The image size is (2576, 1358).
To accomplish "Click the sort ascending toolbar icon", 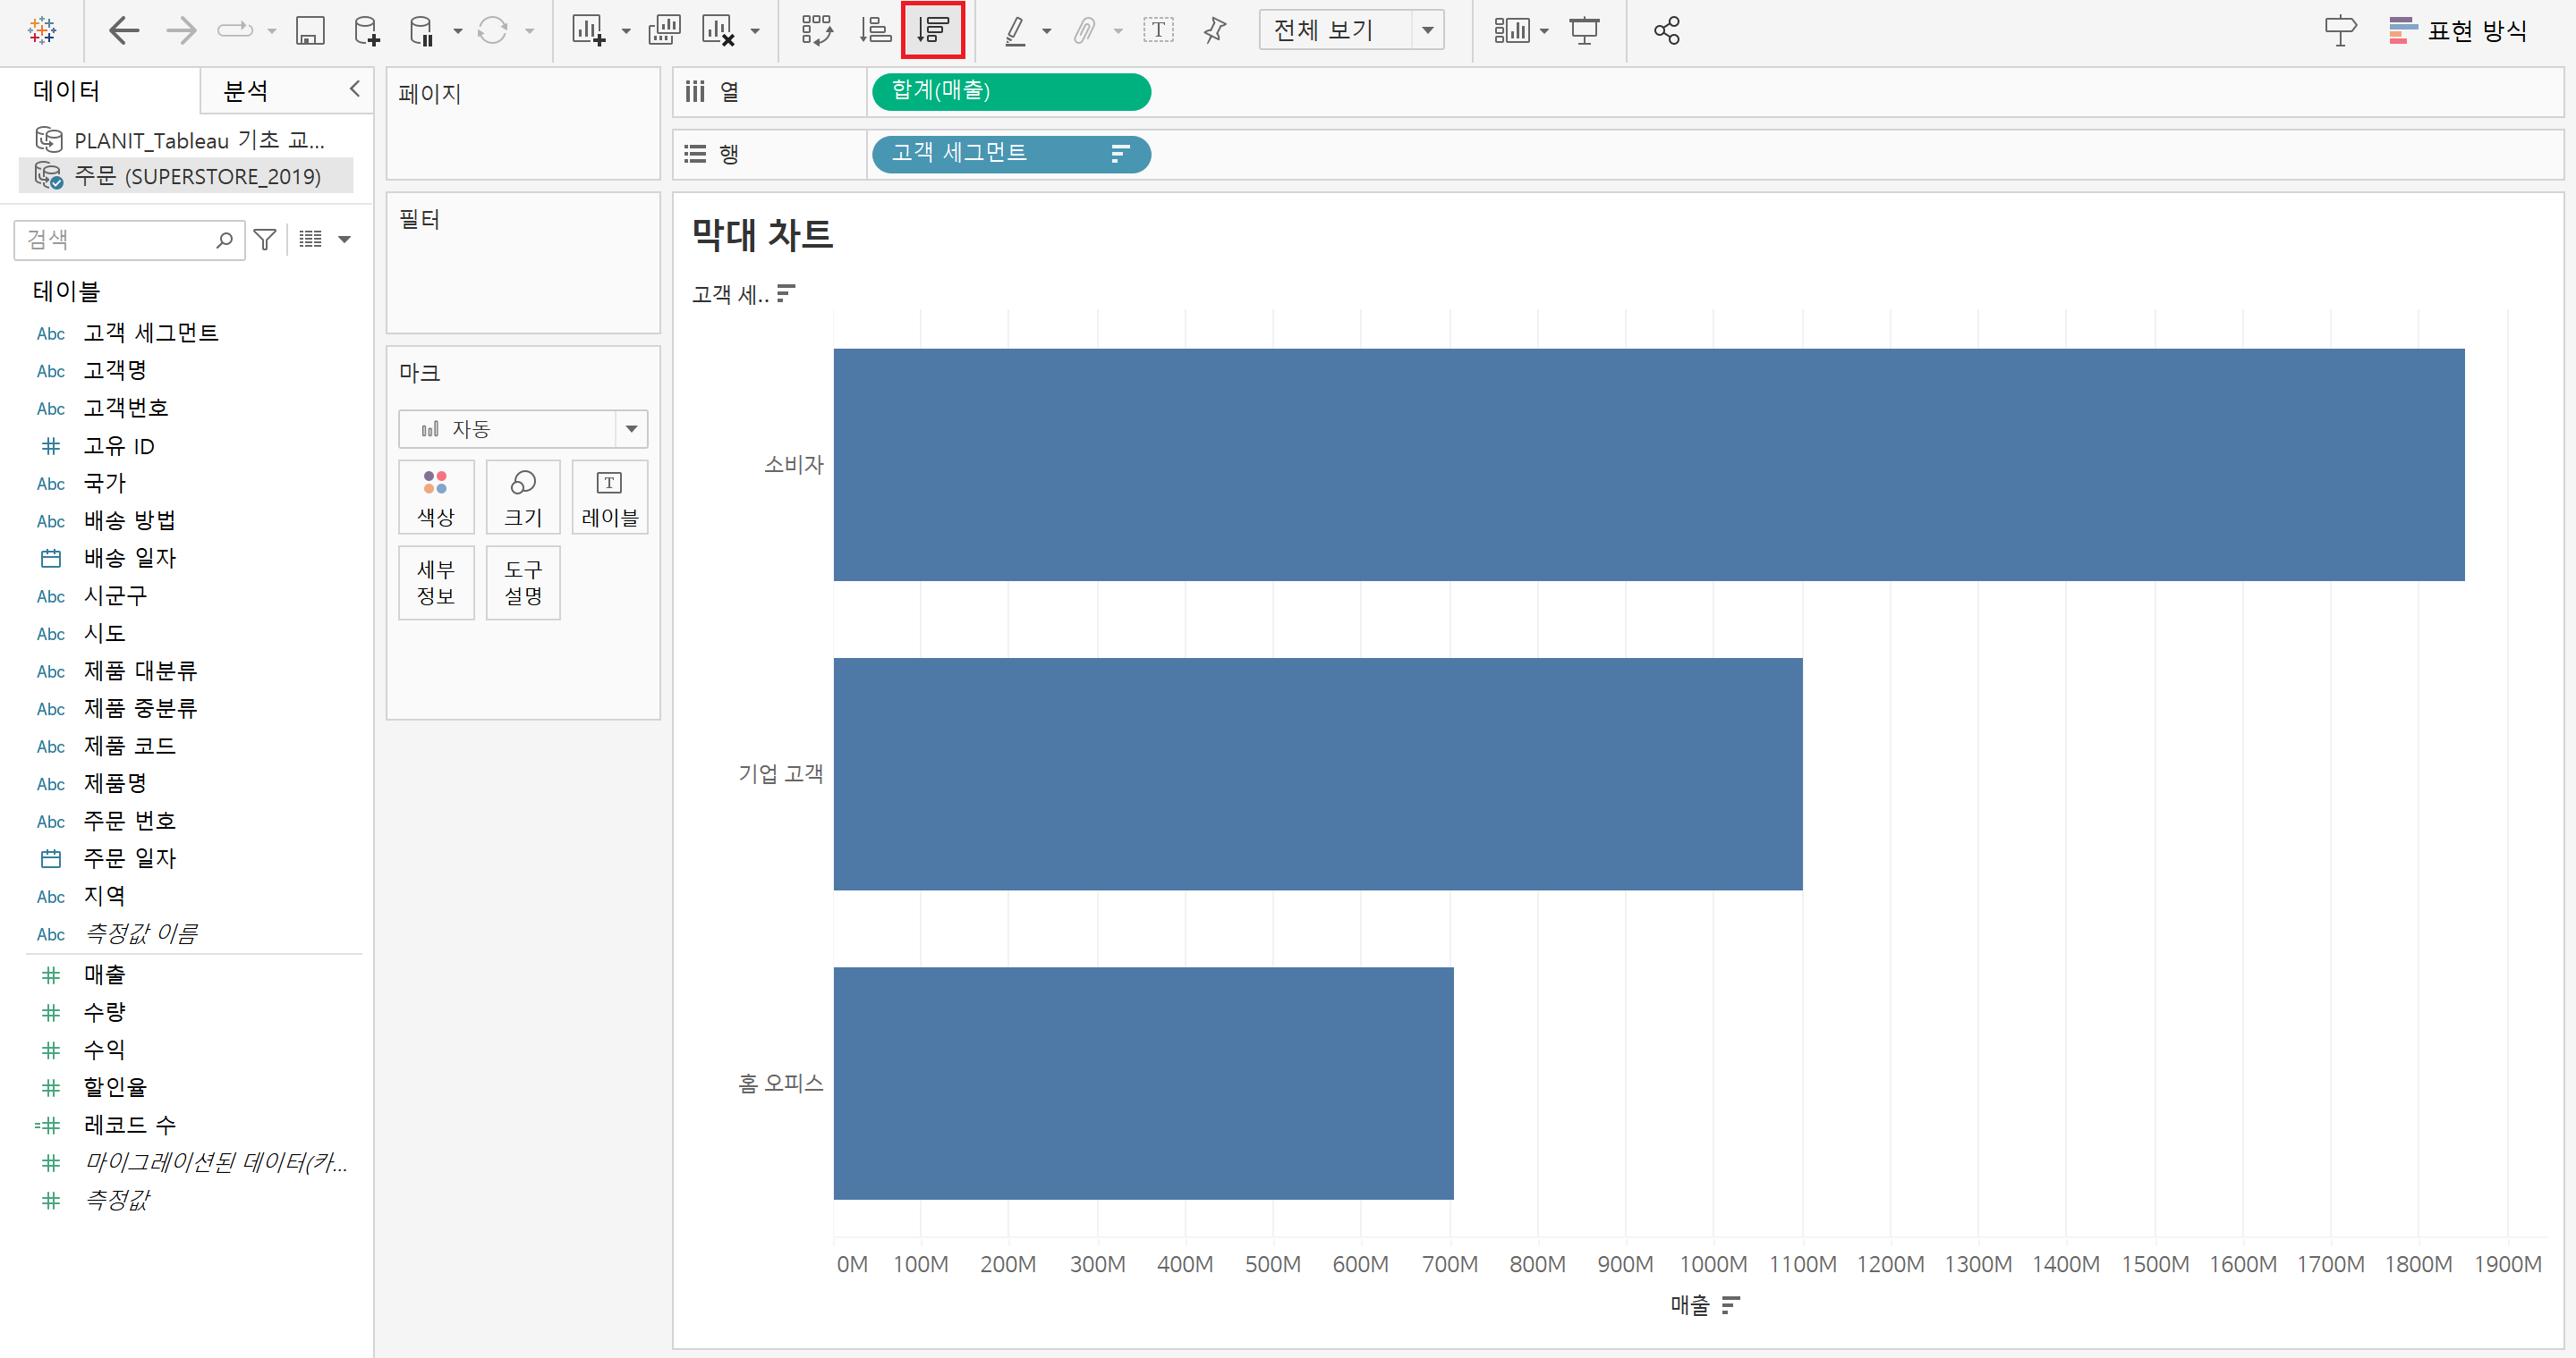I will (x=875, y=30).
